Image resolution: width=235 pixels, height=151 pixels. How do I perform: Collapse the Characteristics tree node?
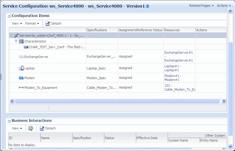click(x=16, y=41)
